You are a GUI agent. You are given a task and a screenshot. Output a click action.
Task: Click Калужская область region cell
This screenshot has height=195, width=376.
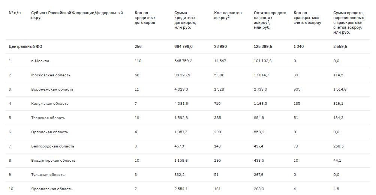49,104
